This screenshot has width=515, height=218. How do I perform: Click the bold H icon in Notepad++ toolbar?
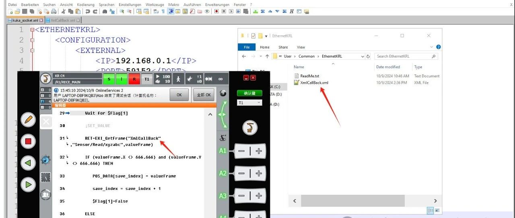click(292, 12)
